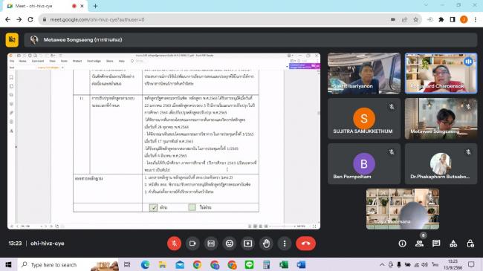Image resolution: width=483 pixels, height=271 pixels.
Task: Raise hand in the meeting
Action: point(267,244)
